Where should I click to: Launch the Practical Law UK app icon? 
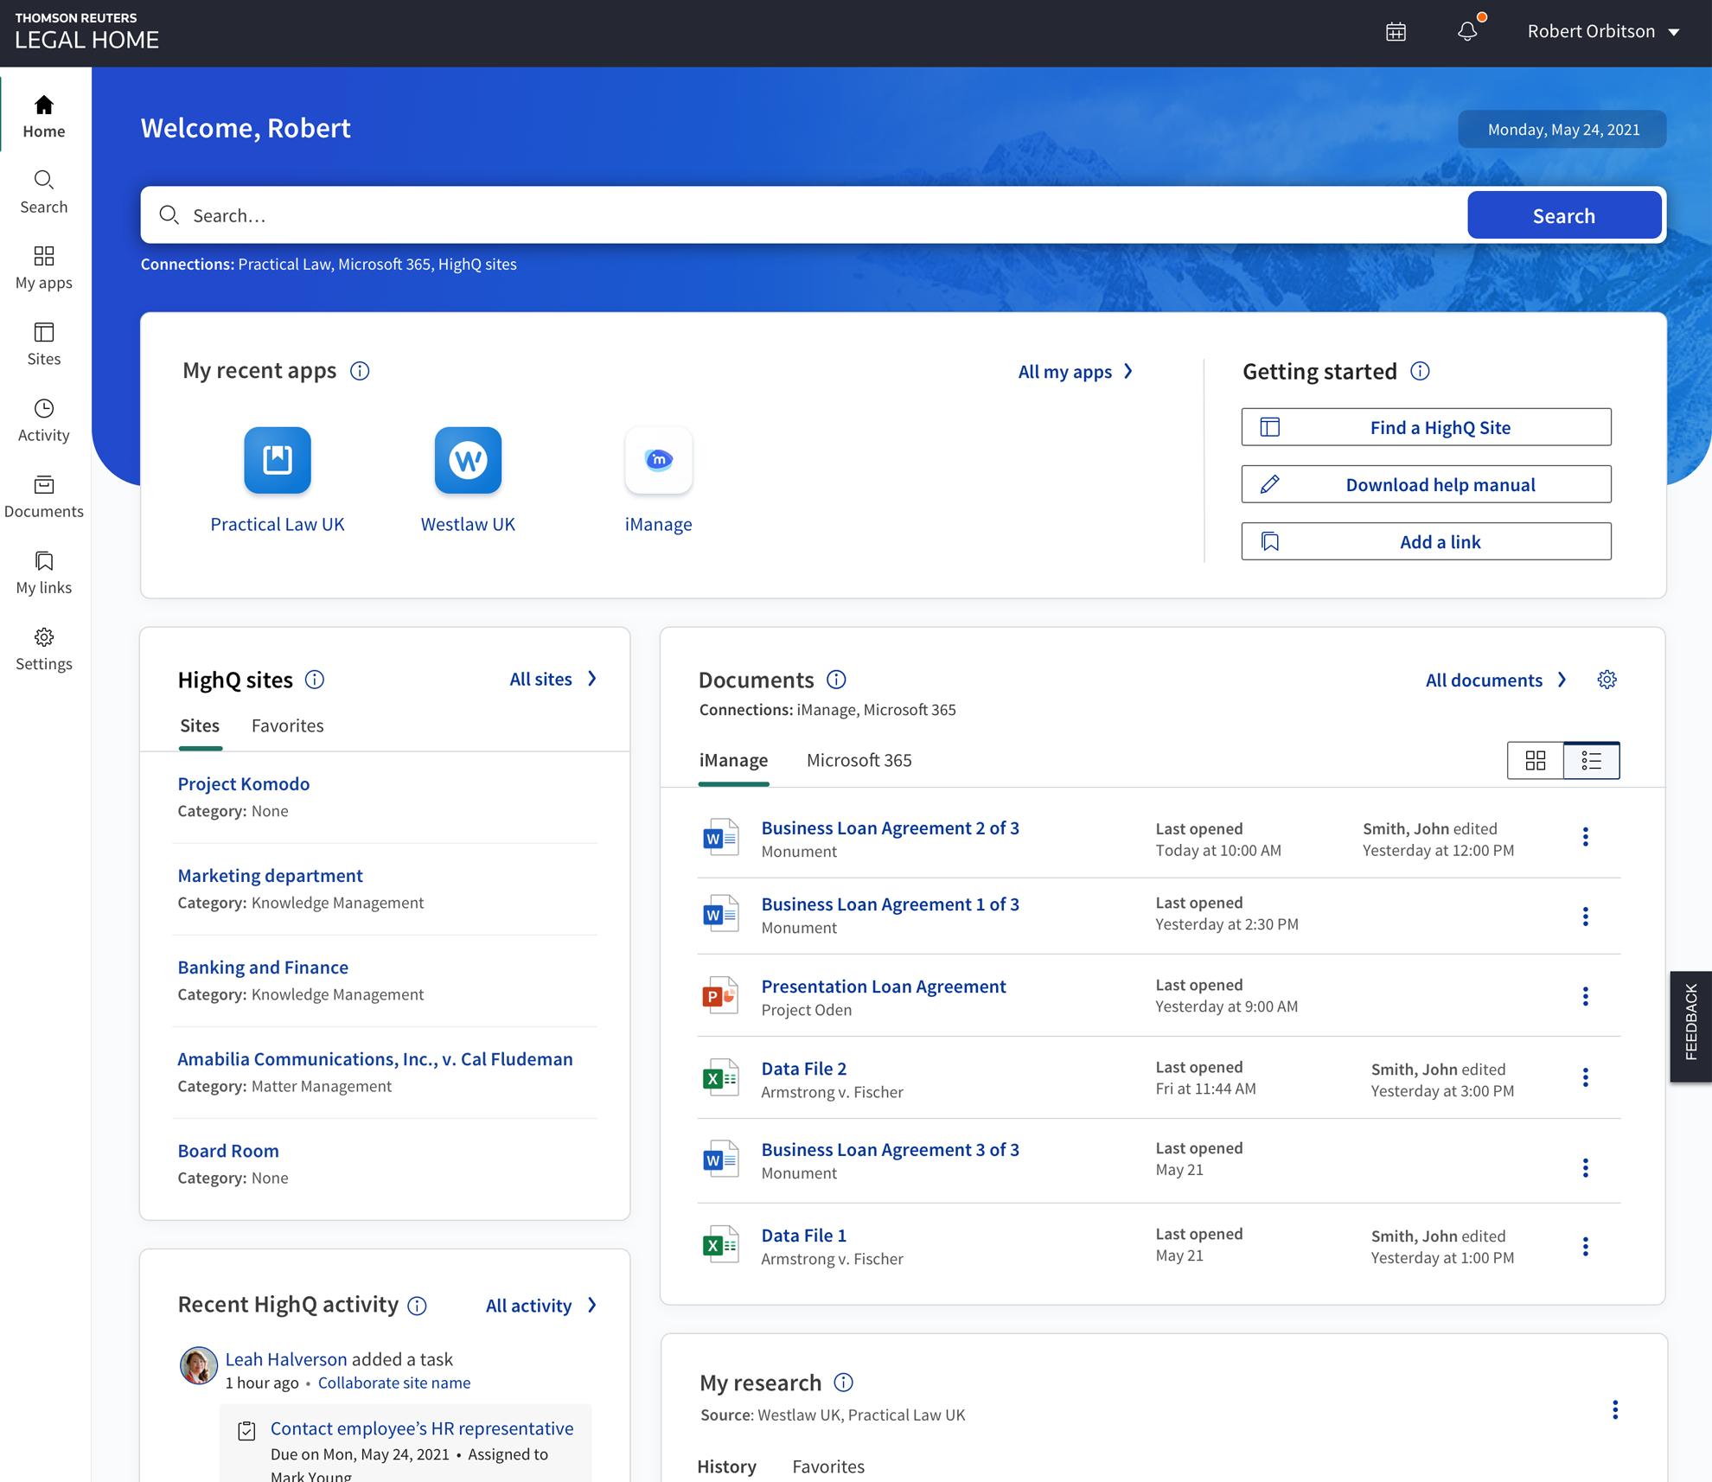click(x=278, y=460)
